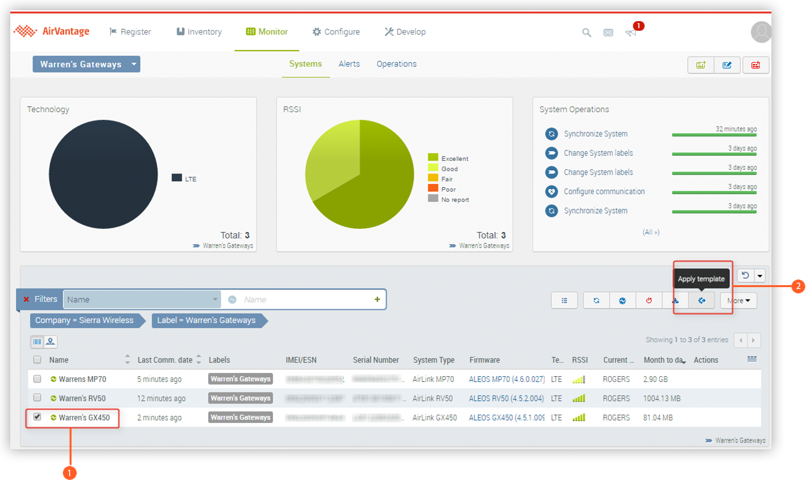Add filter with the green plus icon
This screenshot has width=806, height=480.
(377, 299)
